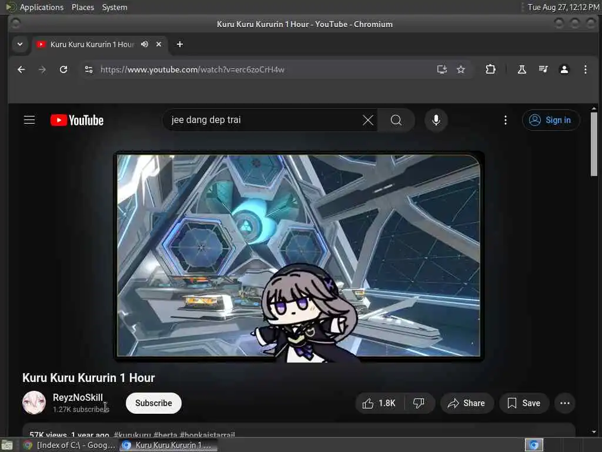This screenshot has height=452, width=602.
Task: Open the System menu
Action: (115, 7)
